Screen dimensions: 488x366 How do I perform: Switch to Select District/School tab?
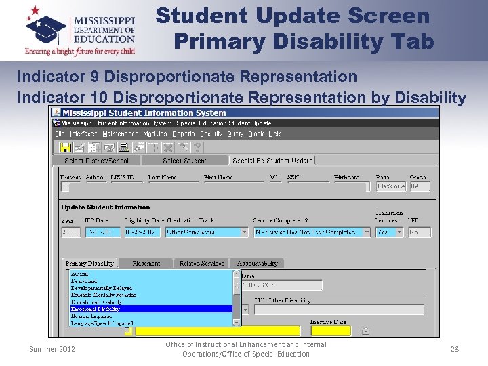[96, 161]
